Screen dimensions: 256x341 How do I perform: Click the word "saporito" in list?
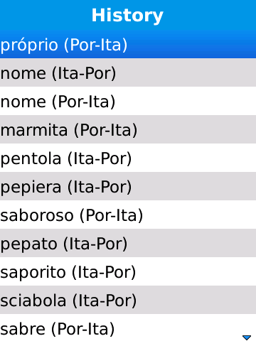coord(33,273)
